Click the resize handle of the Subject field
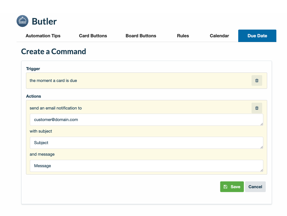 pyautogui.click(x=261, y=147)
